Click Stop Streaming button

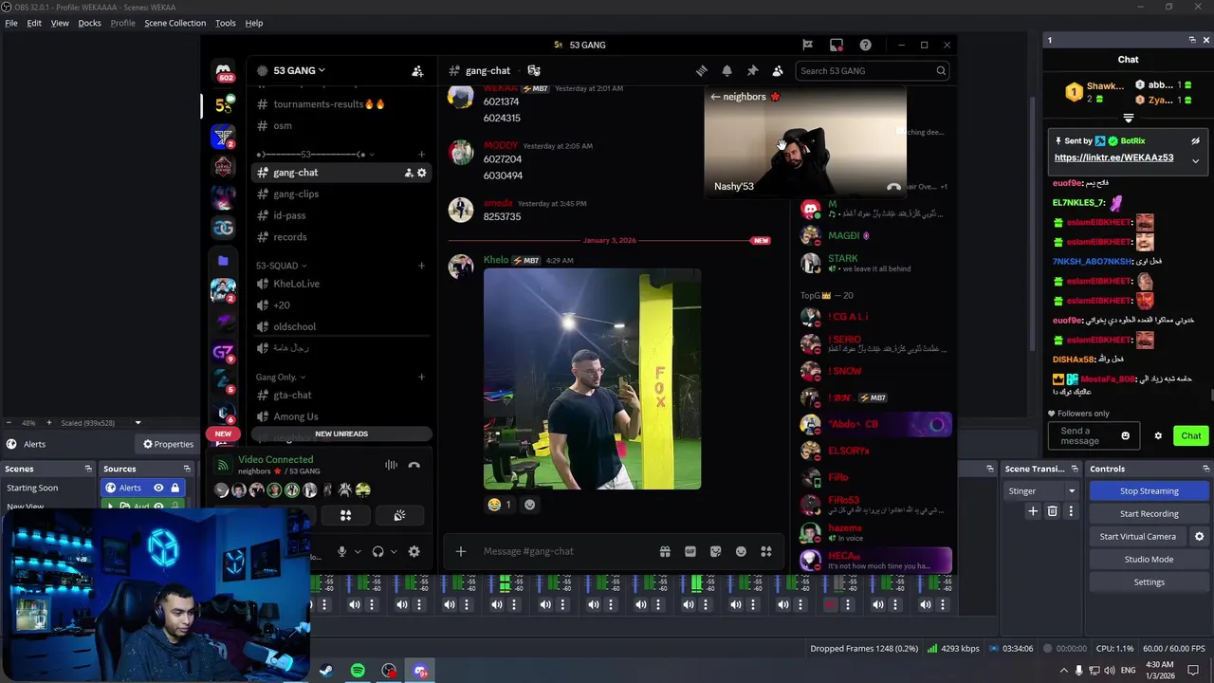point(1149,490)
